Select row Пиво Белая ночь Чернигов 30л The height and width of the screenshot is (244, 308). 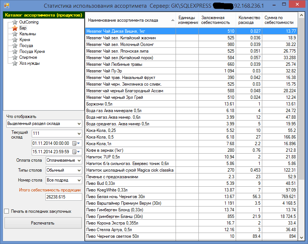(191, 197)
